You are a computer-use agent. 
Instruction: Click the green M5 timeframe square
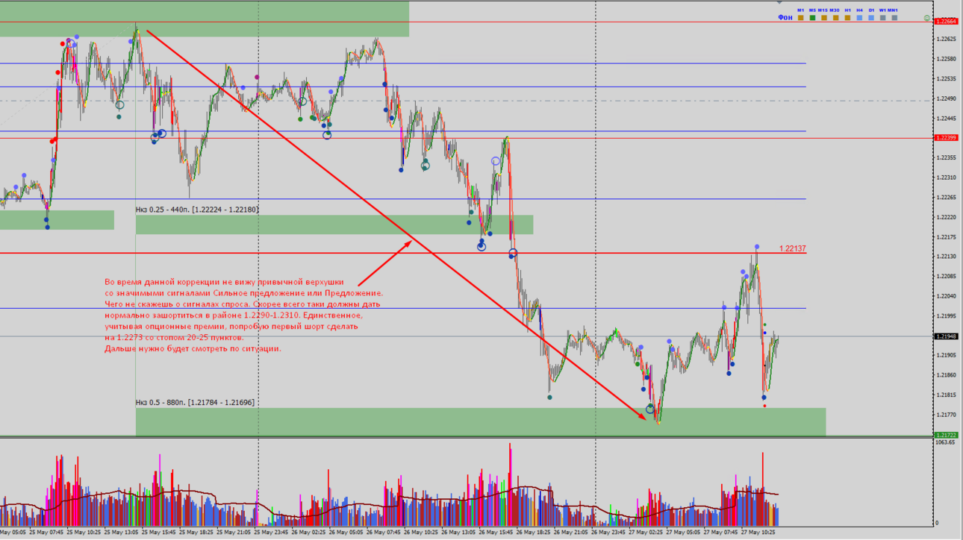(812, 18)
